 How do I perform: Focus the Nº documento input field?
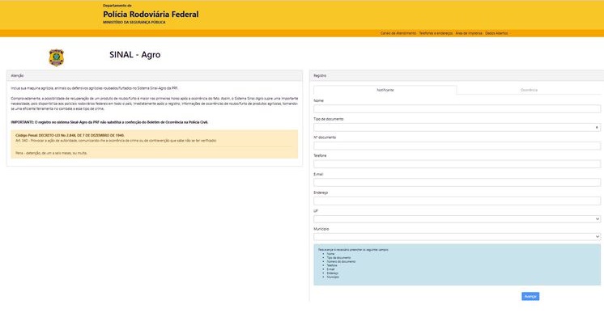pyautogui.click(x=457, y=146)
